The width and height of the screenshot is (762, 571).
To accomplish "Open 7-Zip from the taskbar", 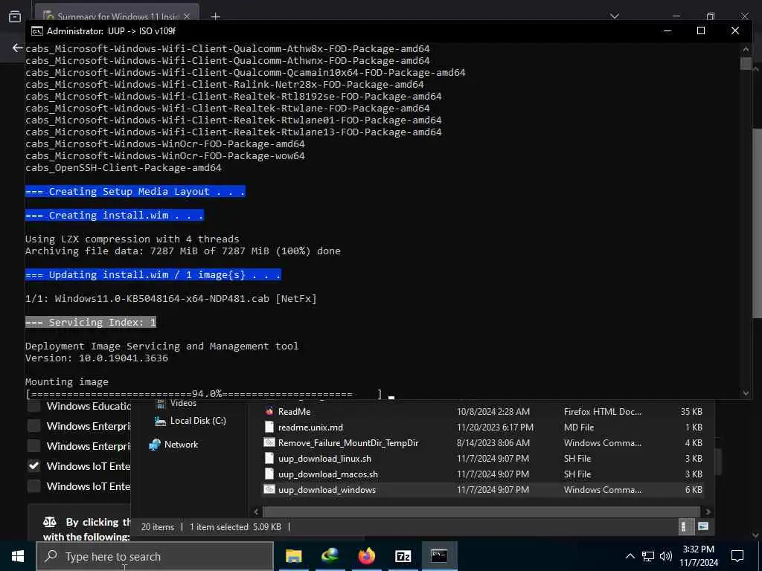I will point(403,556).
